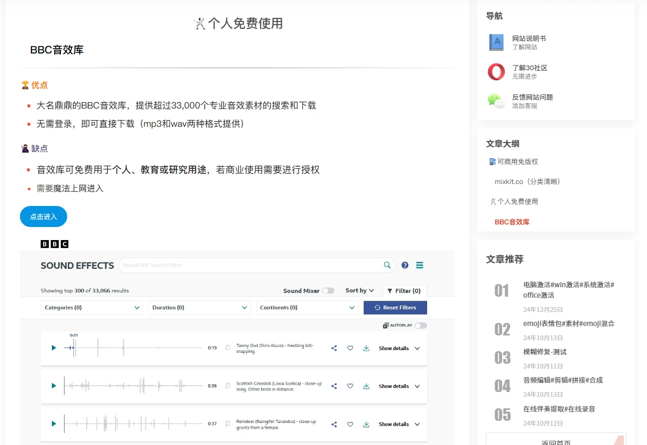This screenshot has height=445, width=647.
Task: Open the 了解30社区 navigation link
Action: coord(530,68)
